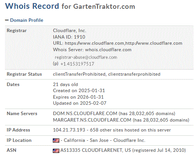
Task: Click the IANA ID: 1910 line
Action: pos(69,37)
